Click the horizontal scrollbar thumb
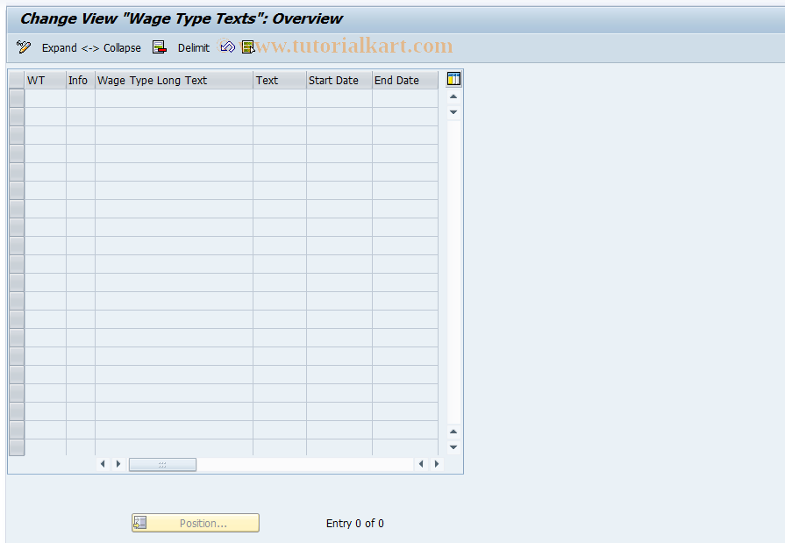 tap(162, 464)
